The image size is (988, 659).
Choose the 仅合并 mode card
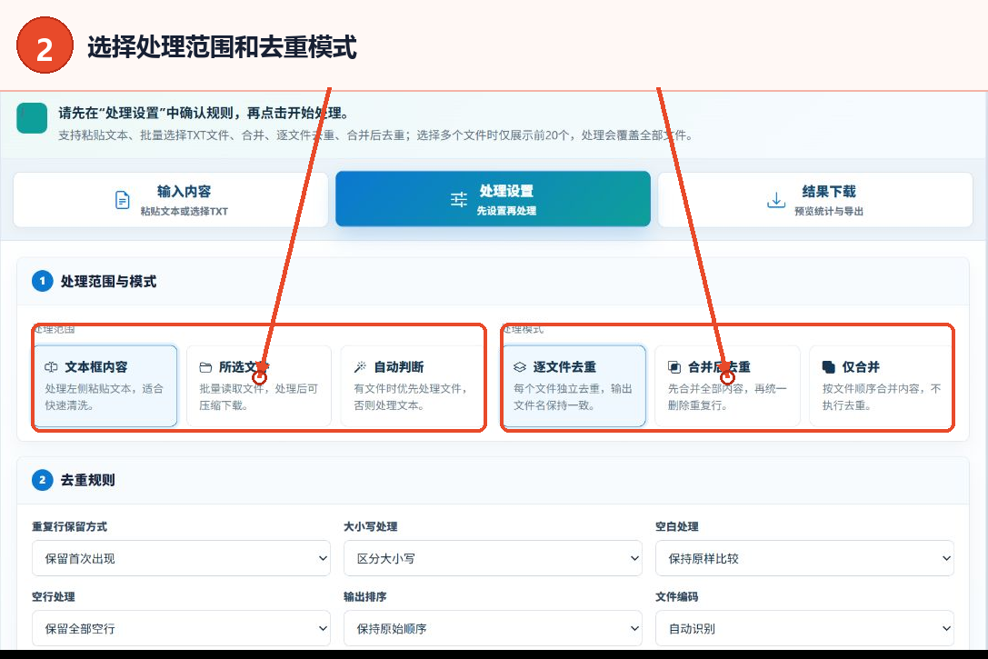(x=882, y=385)
